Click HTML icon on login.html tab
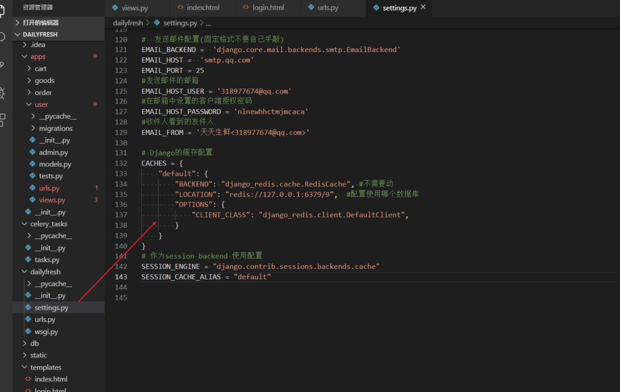Screen dimensions: 620x392 point(245,7)
